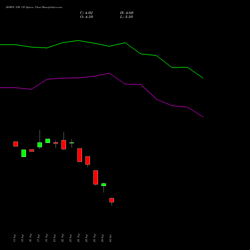This screenshot has height=250, width=250.
Task: Click the last red candle above 01 Oct
Action: 111,200
